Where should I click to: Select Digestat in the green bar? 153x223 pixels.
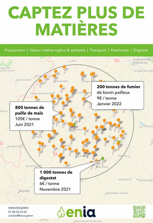(141, 50)
